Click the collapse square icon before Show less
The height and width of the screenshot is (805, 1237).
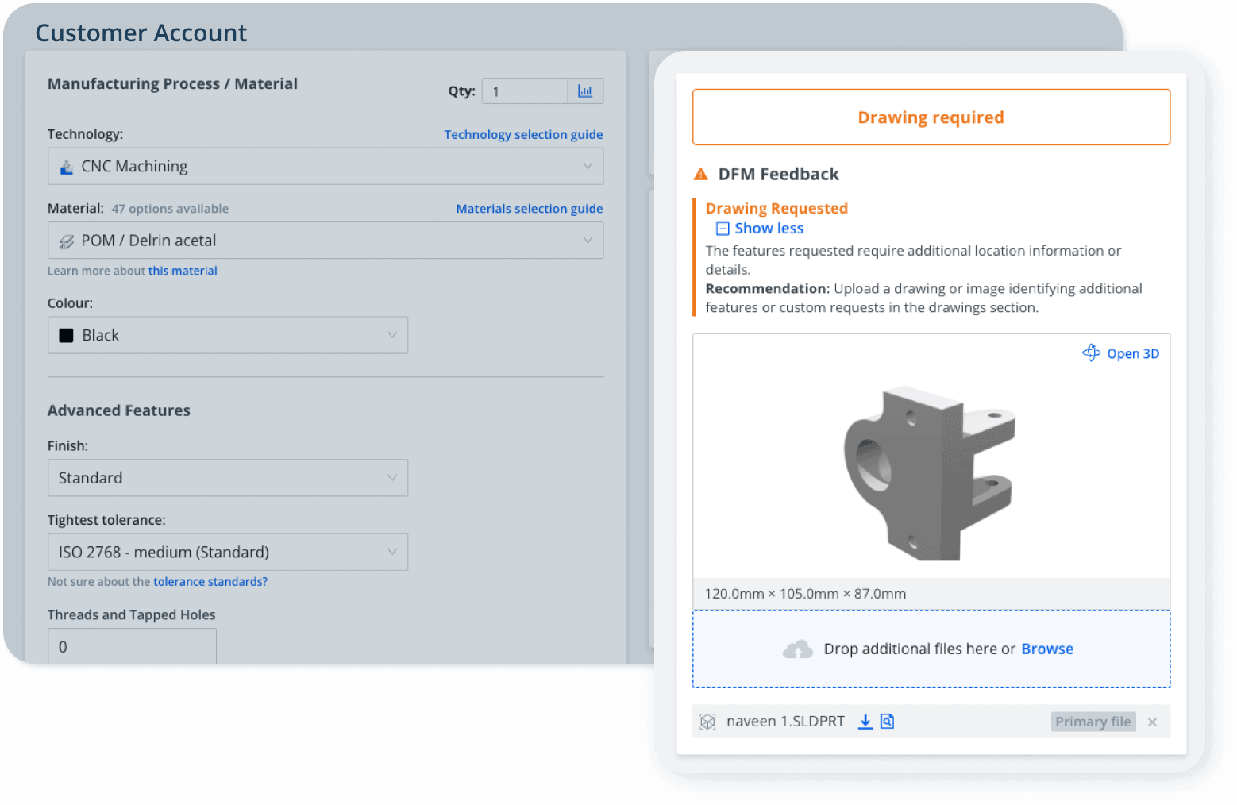[x=723, y=229]
